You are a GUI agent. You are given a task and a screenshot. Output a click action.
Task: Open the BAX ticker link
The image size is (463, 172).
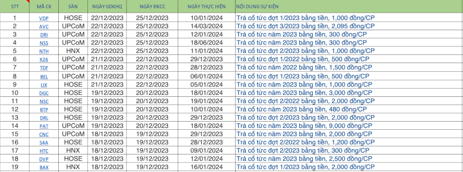click(x=44, y=167)
